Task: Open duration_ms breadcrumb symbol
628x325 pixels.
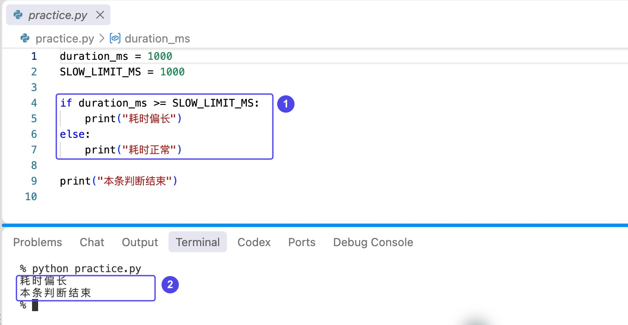Action: click(x=157, y=39)
